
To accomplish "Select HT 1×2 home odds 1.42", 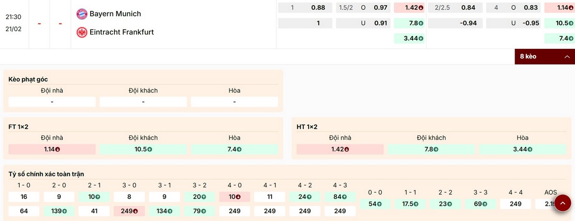I will [340, 149].
